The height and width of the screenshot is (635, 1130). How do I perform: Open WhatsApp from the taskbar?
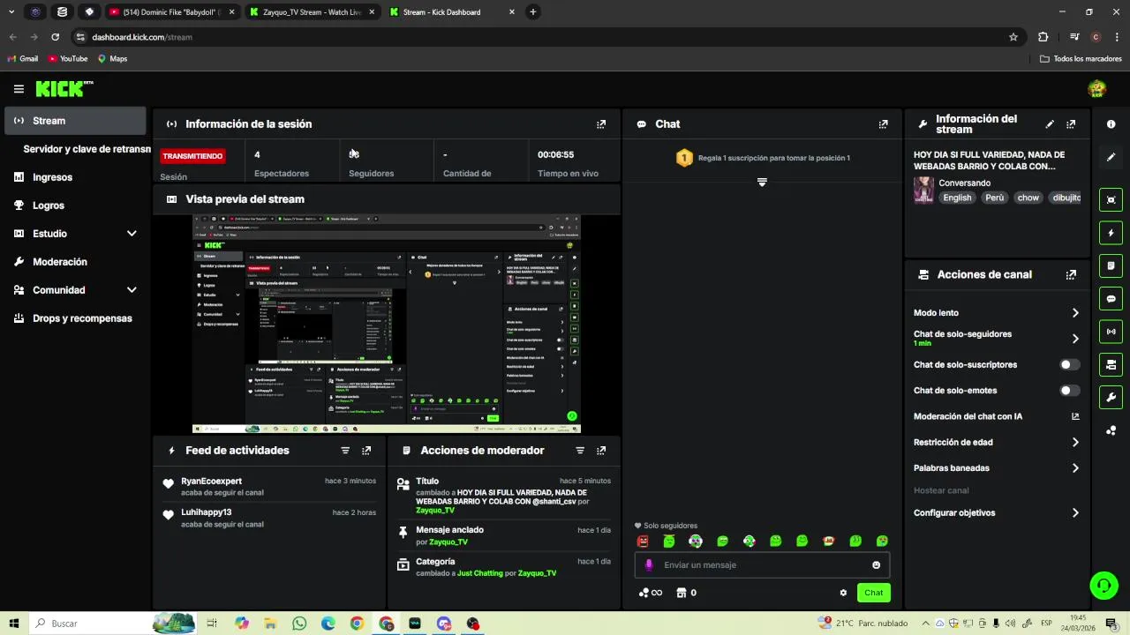(x=299, y=624)
